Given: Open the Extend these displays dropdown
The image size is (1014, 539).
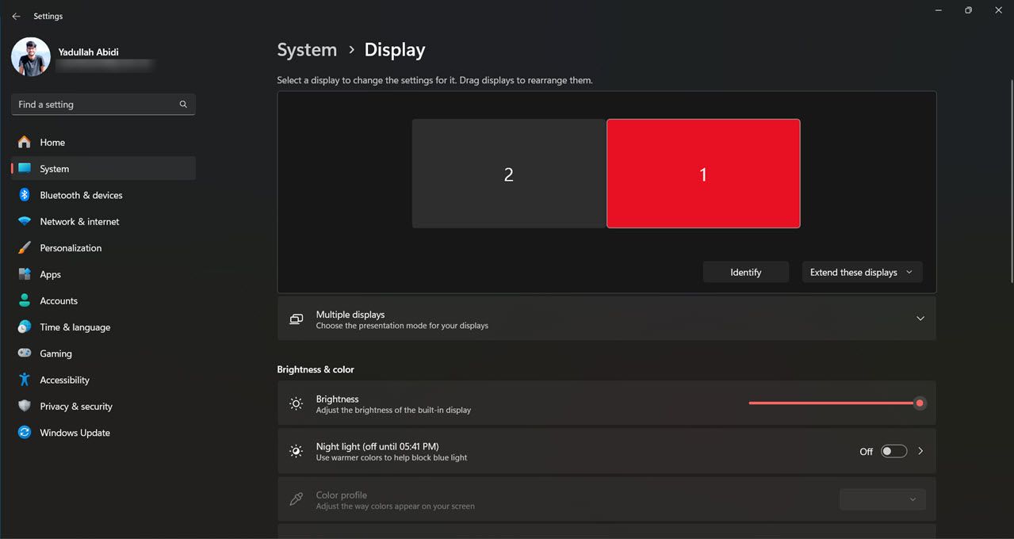Looking at the screenshot, I should 862,272.
